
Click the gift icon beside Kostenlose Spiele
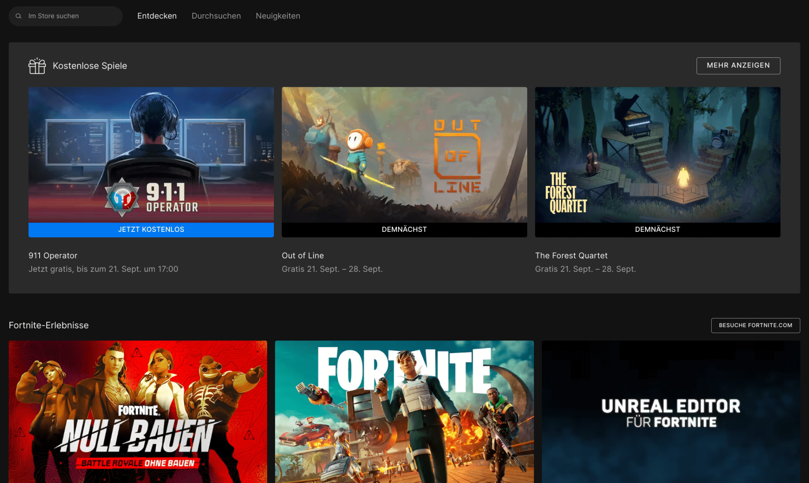[x=37, y=66]
